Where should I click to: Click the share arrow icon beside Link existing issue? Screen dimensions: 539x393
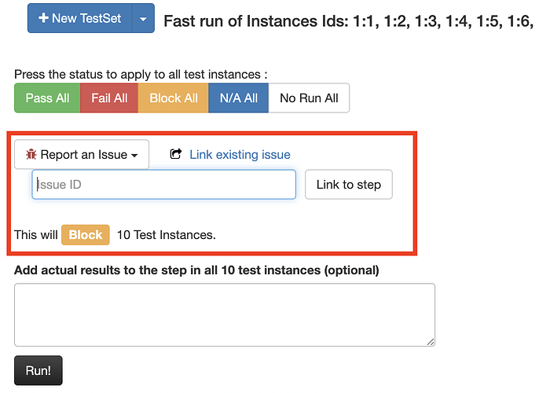click(176, 155)
